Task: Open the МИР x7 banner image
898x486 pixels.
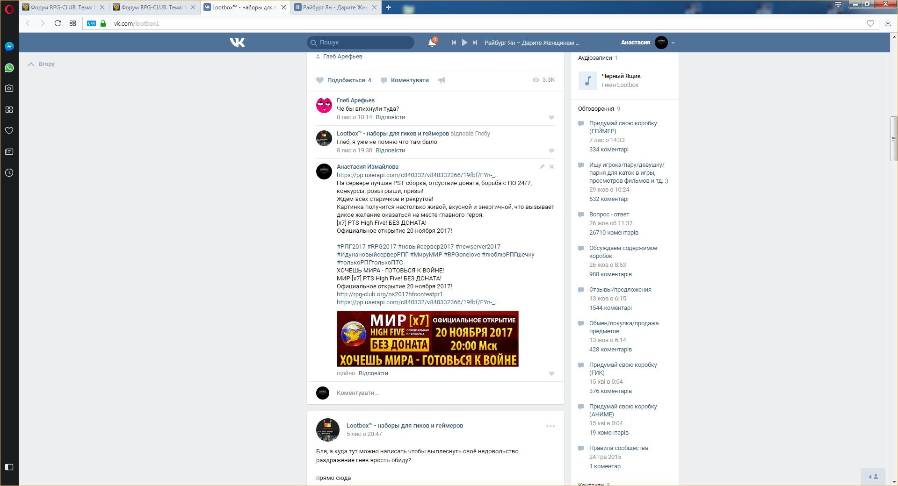Action: click(x=427, y=339)
